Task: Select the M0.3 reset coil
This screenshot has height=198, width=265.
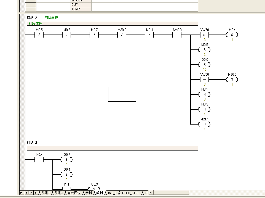Action: pos(205,109)
